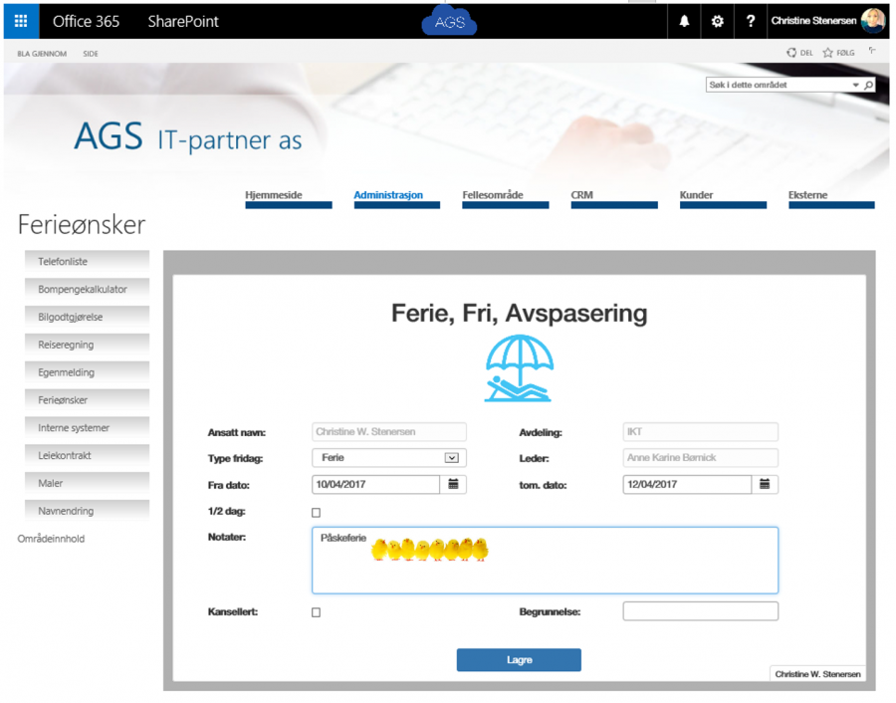This screenshot has width=896, height=703.
Task: Click the SharePoint header link
Action: (x=183, y=21)
